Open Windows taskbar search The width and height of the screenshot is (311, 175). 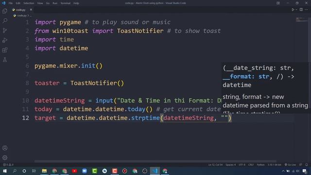pos(15,171)
